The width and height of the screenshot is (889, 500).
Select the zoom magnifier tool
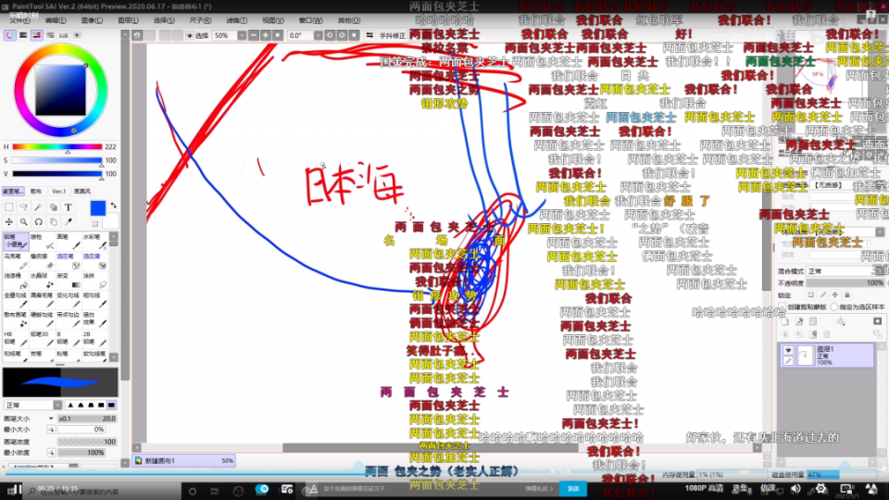tap(24, 222)
